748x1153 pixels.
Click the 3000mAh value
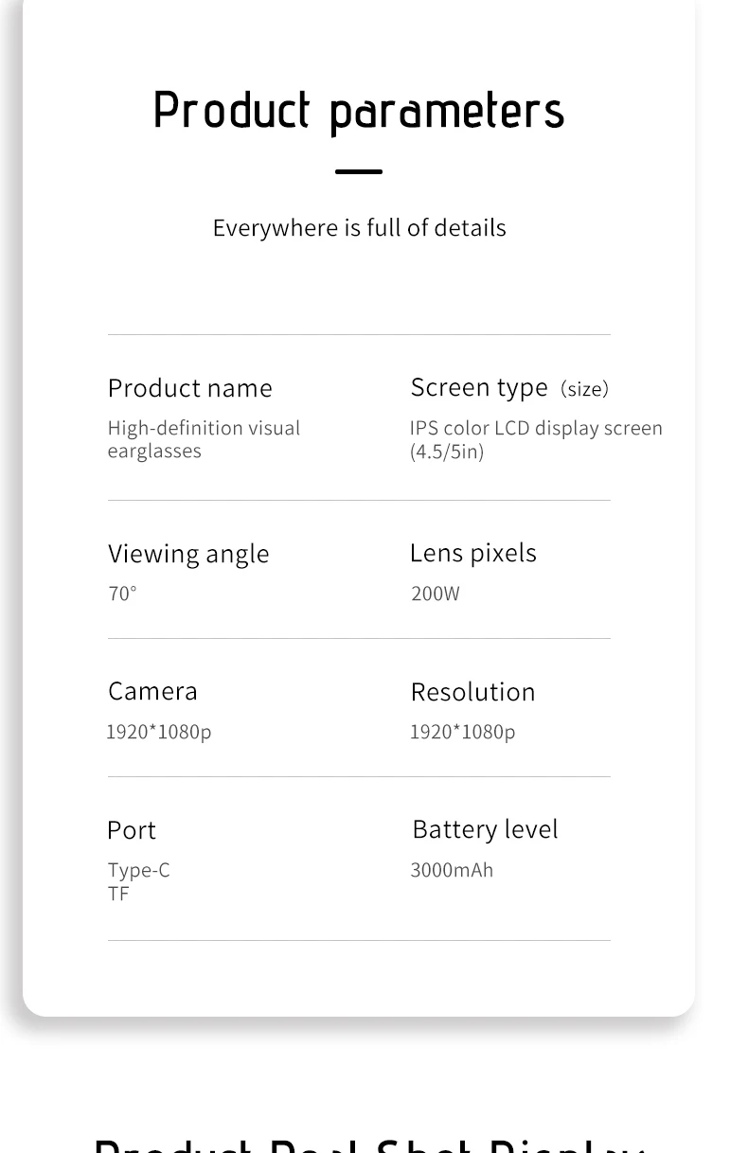tap(452, 870)
